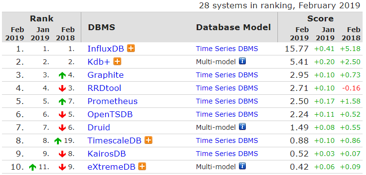
Task: Click the red down arrow beside rank 9. in the eXtremeDB row
Action: (62, 167)
